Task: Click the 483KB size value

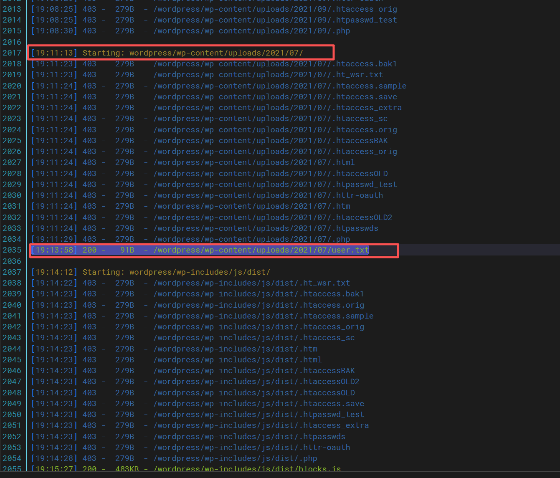Action: (127, 469)
